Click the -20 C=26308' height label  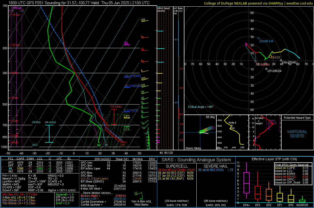coord(132,86)
